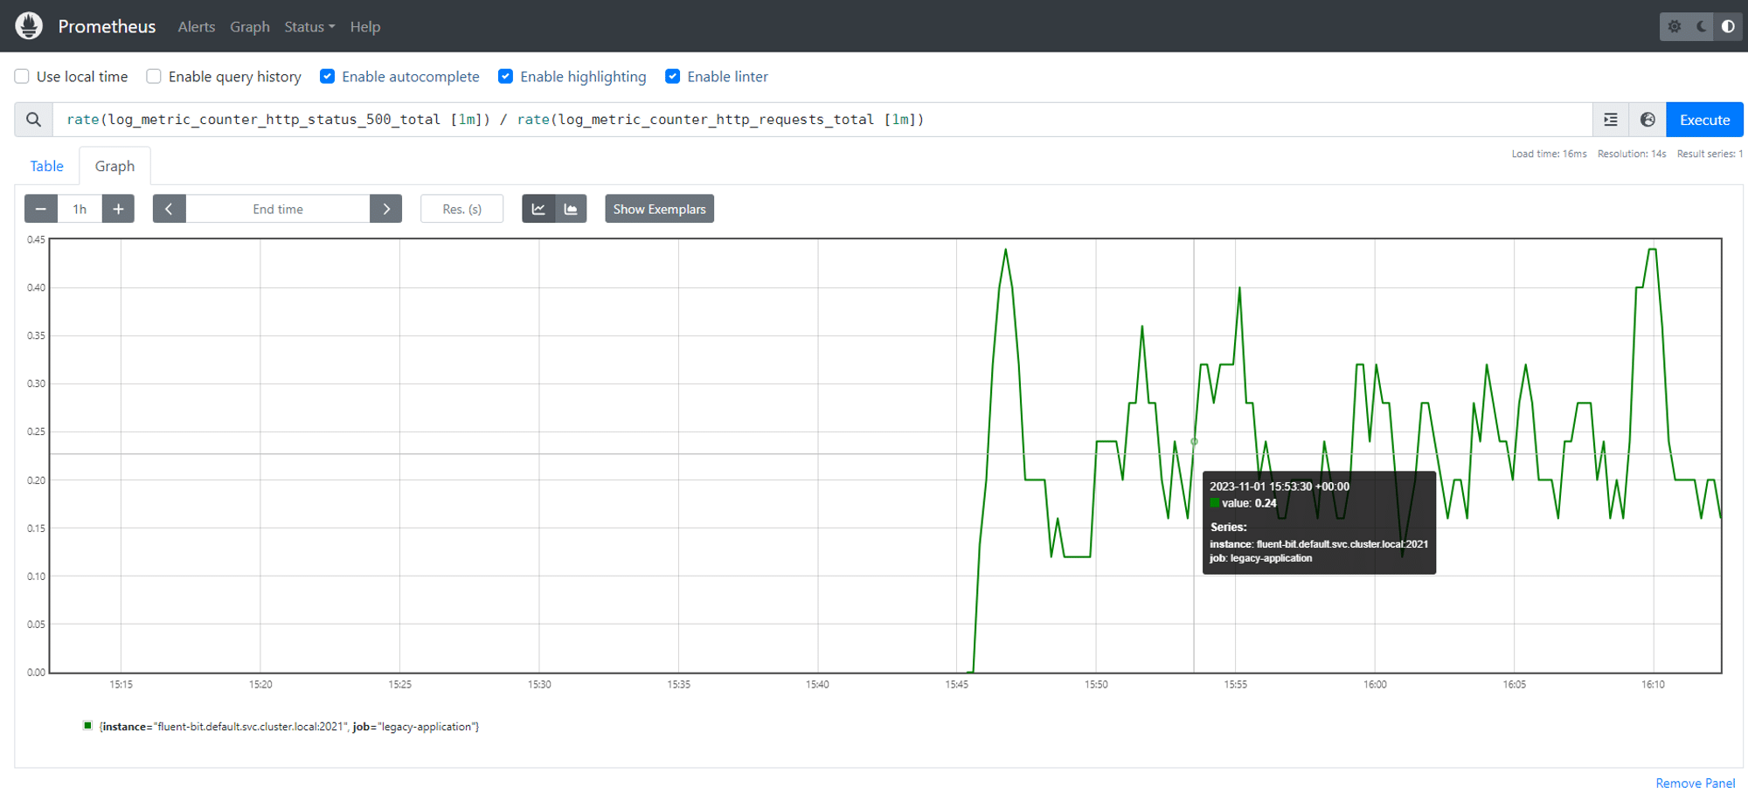The width and height of the screenshot is (1748, 801).
Task: Open the Status dropdown menu
Action: pos(309,26)
